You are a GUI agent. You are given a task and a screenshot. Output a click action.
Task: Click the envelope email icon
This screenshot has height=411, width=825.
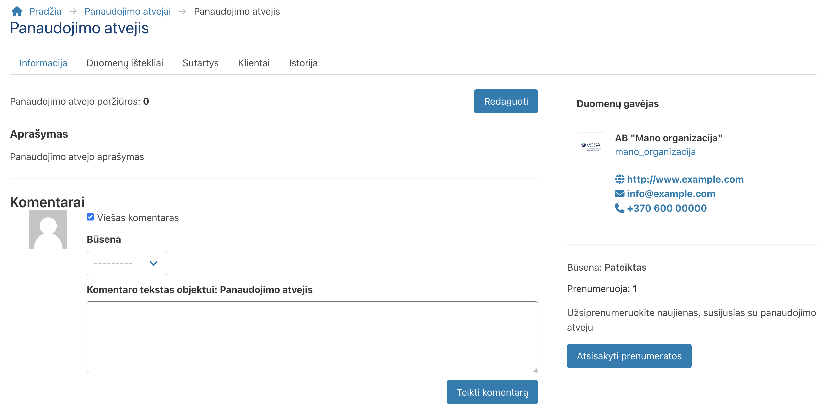[619, 194]
